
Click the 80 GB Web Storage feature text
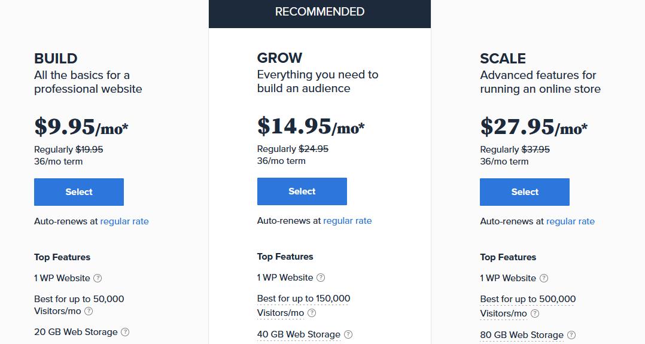tap(522, 335)
